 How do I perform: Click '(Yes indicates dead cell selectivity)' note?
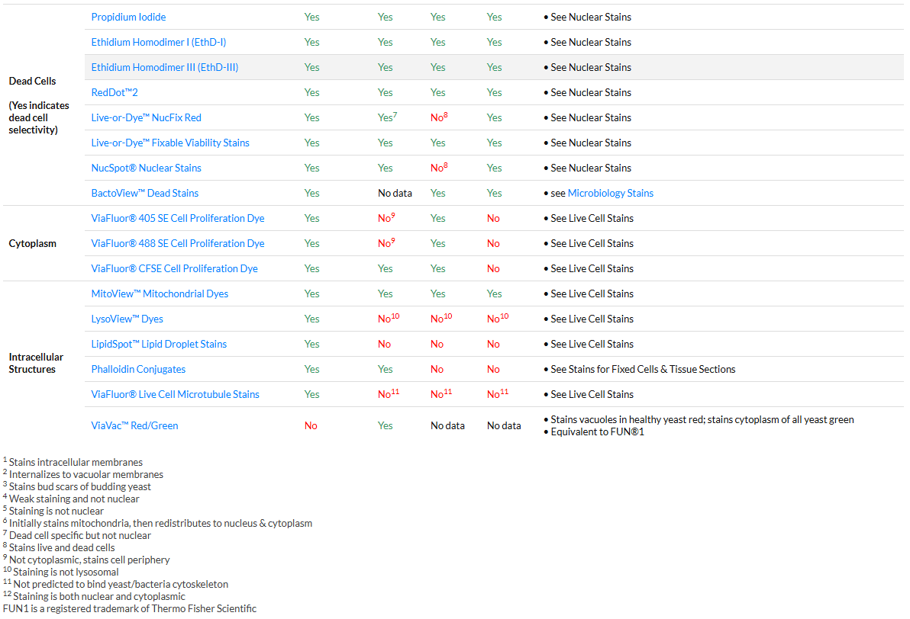(x=39, y=117)
